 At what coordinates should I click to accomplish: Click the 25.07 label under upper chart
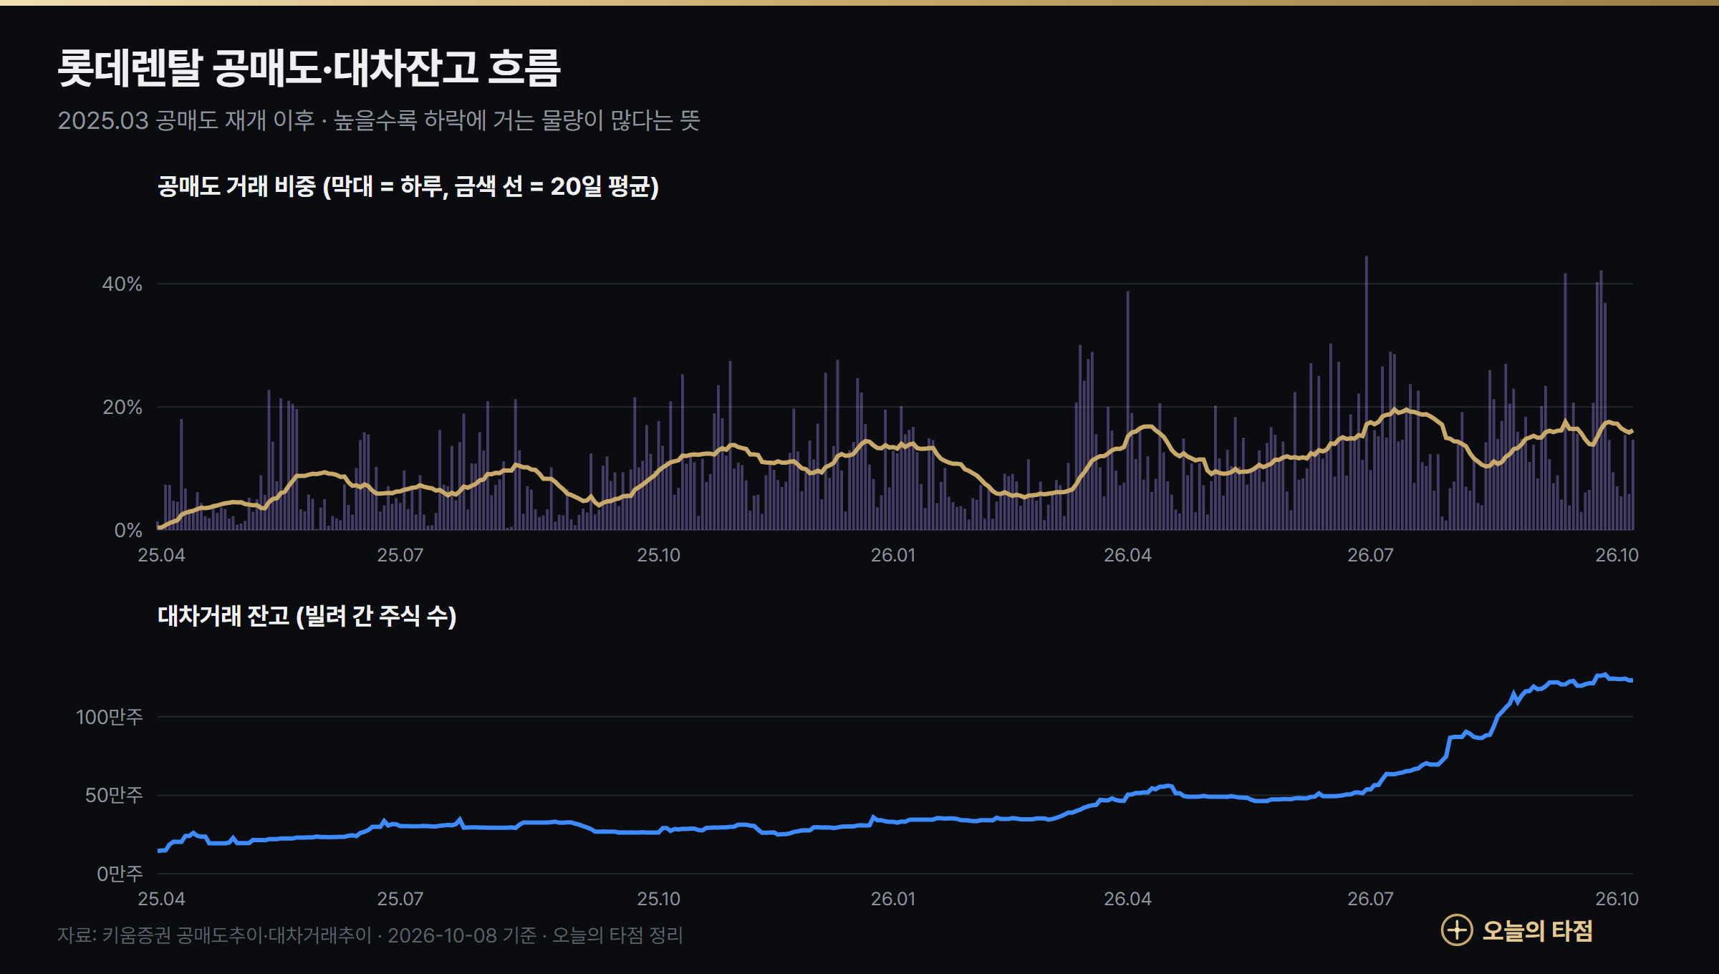[x=400, y=555]
